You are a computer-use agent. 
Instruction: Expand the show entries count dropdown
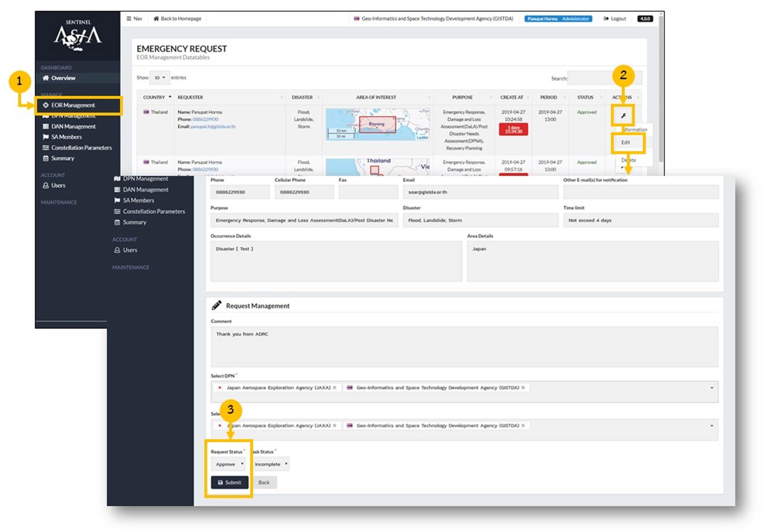(160, 78)
